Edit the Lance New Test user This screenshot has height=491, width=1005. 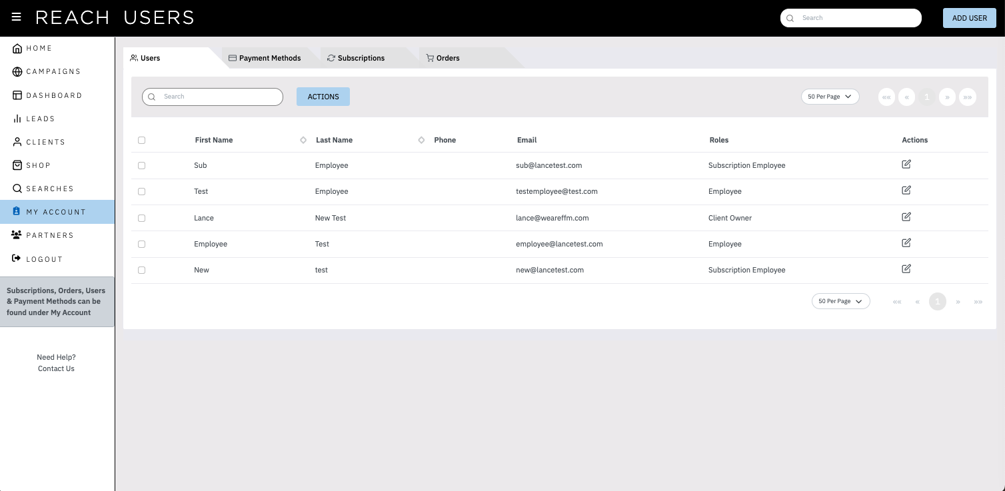(x=906, y=217)
